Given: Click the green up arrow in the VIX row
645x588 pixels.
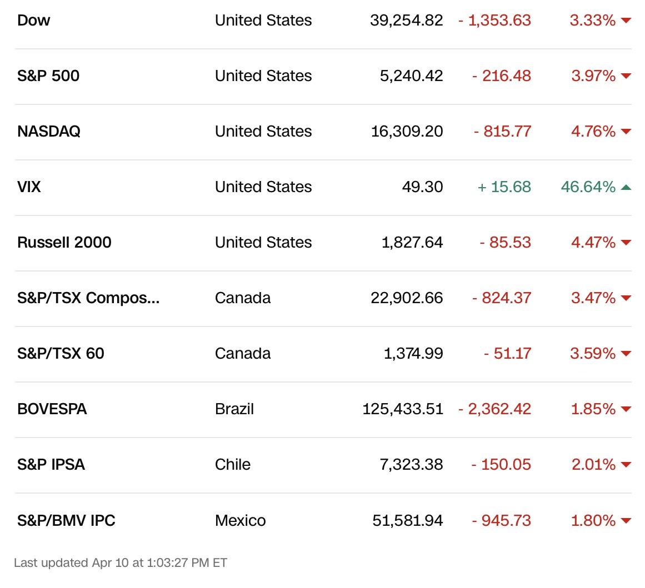Looking at the screenshot, I should click(x=626, y=187).
